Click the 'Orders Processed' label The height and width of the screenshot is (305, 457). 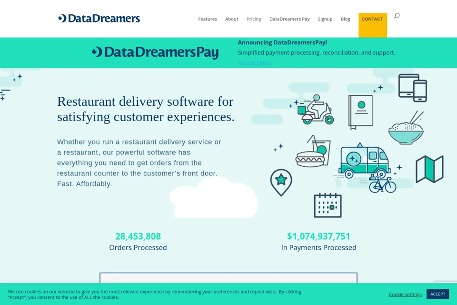(138, 247)
